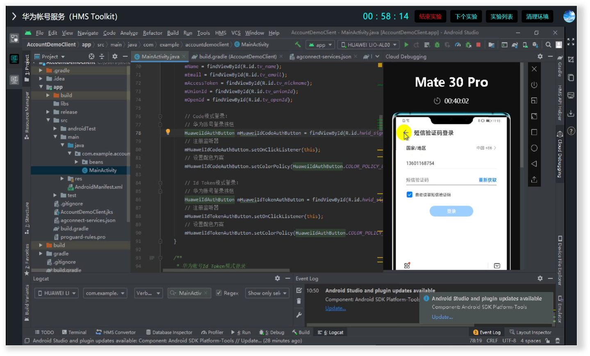
Task: Open the Terminal tool window tab
Action: point(74,332)
